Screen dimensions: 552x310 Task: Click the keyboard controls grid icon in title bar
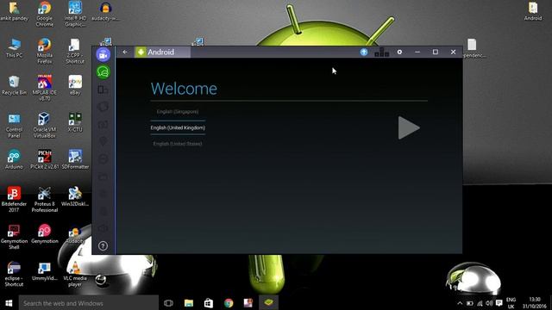pos(381,52)
